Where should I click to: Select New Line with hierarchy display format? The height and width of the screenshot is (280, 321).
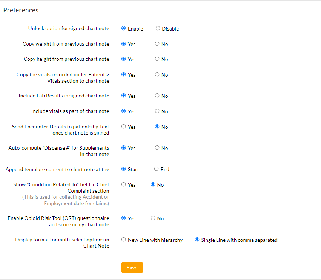click(x=123, y=239)
